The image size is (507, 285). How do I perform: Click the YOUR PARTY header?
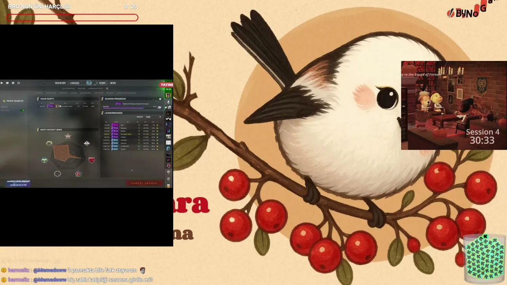tap(47, 99)
